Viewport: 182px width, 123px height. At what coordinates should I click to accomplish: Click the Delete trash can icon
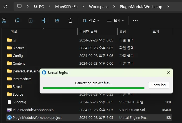coord(70,20)
